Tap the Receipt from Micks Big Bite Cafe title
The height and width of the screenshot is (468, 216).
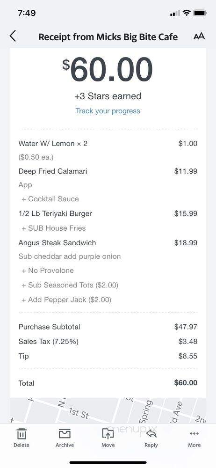coord(108,37)
